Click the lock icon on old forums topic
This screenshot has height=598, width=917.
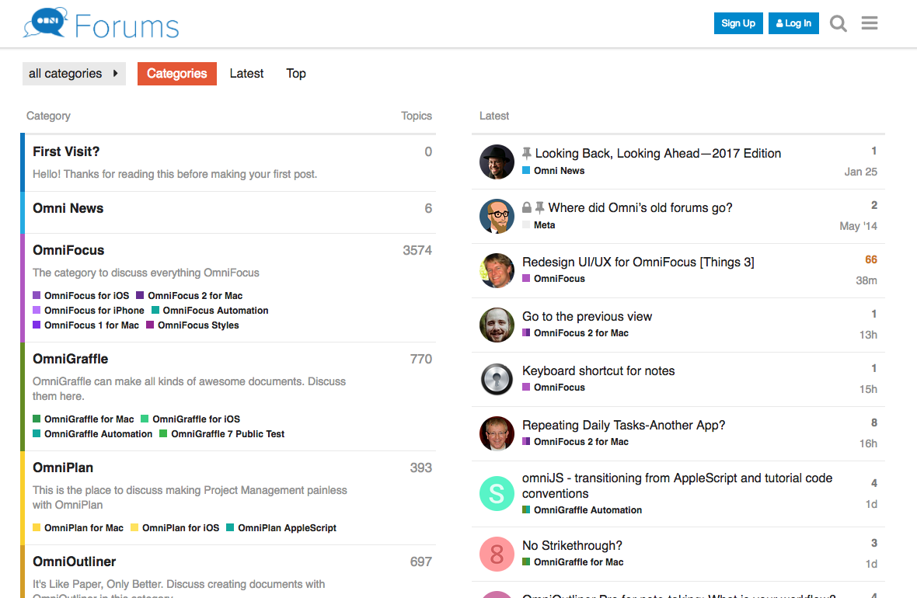click(x=526, y=207)
